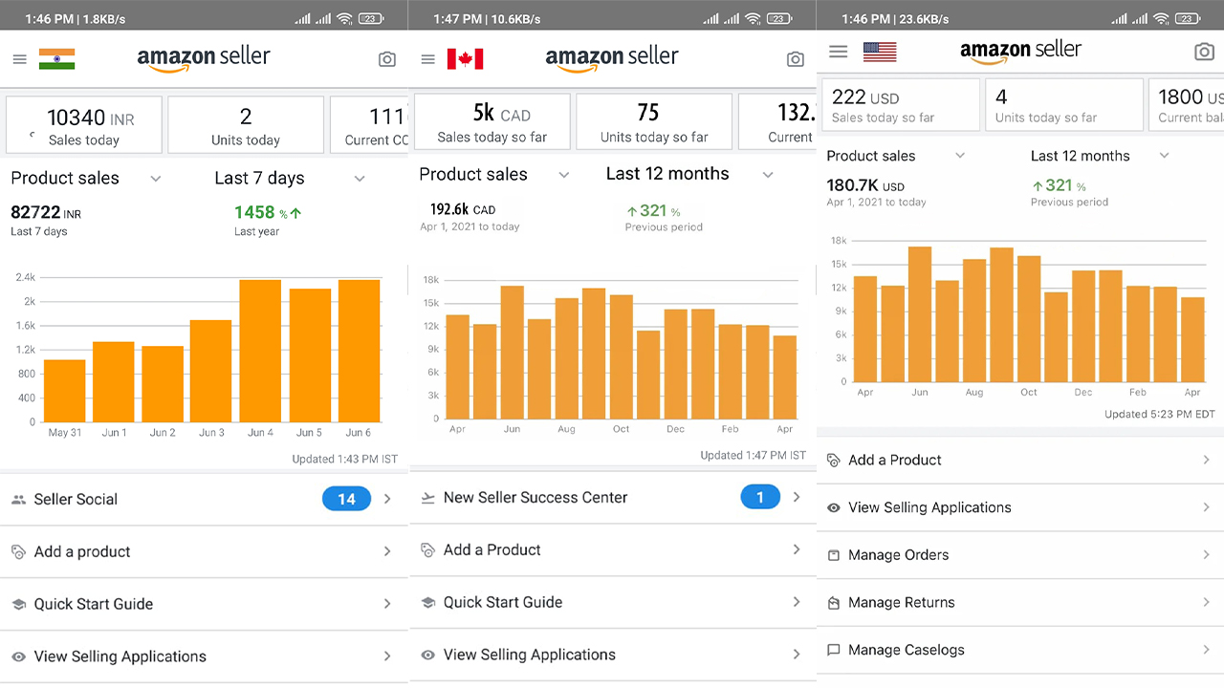The width and height of the screenshot is (1224, 688).
Task: Open camera on India seller screen
Action: tap(387, 59)
